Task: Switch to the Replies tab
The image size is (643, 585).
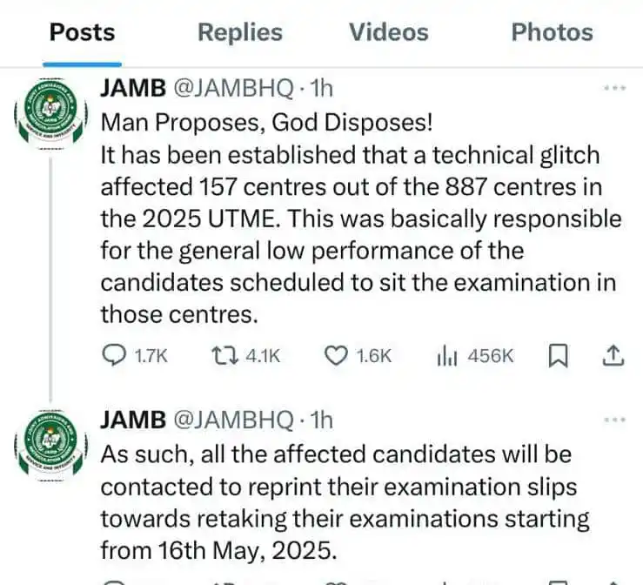Action: tap(240, 32)
